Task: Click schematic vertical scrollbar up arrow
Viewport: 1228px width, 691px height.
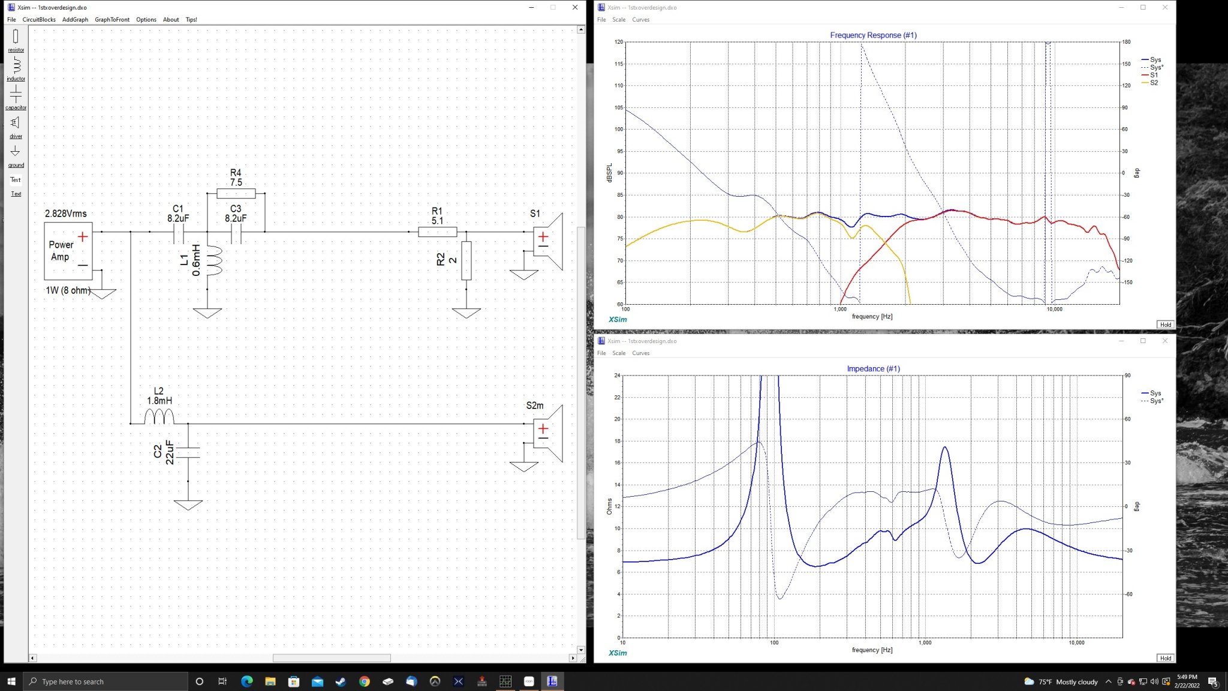Action: point(581,29)
